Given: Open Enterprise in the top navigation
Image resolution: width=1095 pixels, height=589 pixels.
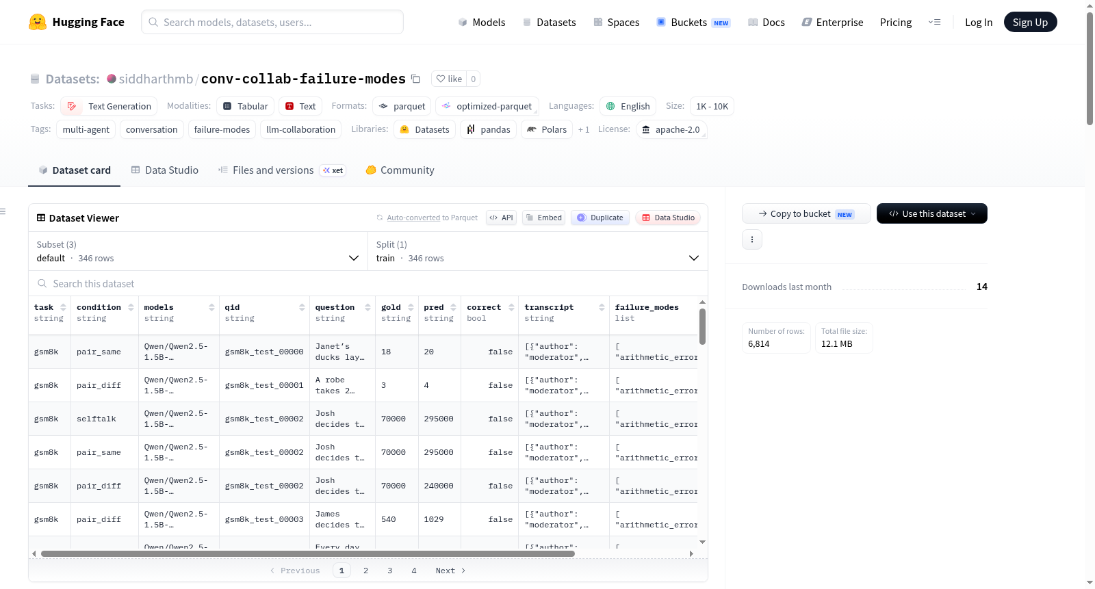Looking at the screenshot, I should (833, 22).
